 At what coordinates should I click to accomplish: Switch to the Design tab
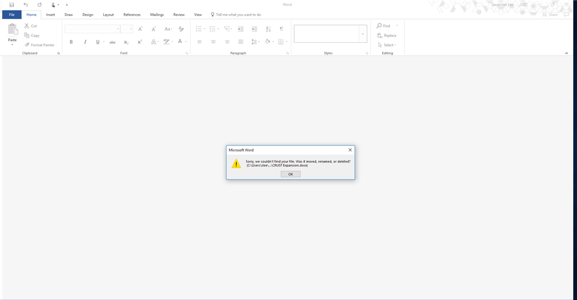pyautogui.click(x=87, y=15)
